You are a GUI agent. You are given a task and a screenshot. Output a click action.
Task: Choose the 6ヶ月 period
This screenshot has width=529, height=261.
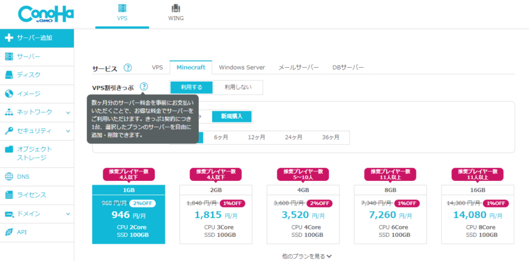pyautogui.click(x=221, y=137)
